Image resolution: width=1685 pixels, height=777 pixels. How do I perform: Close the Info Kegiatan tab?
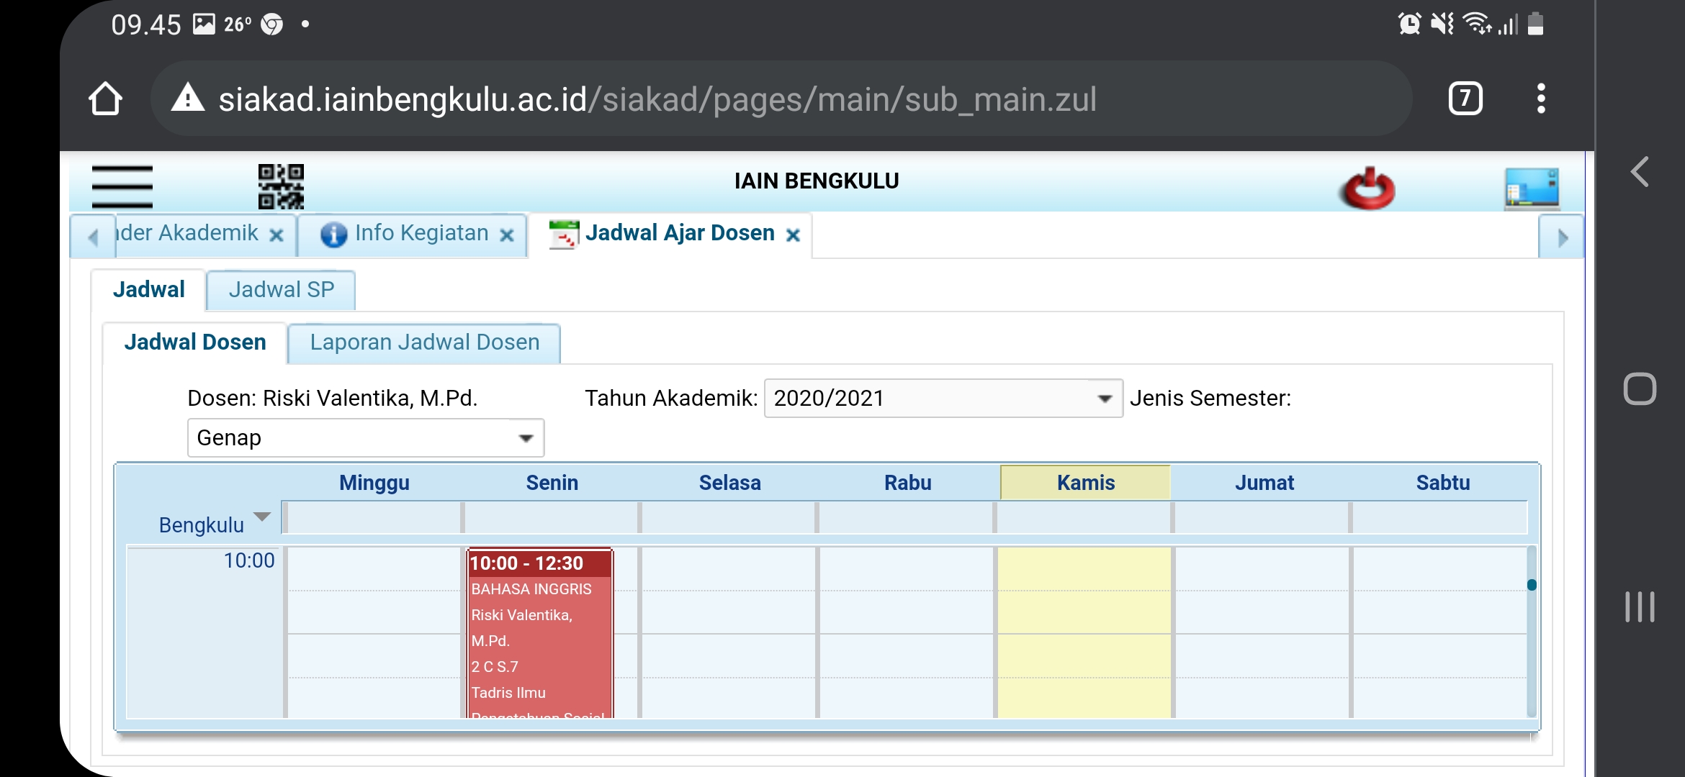(x=507, y=235)
